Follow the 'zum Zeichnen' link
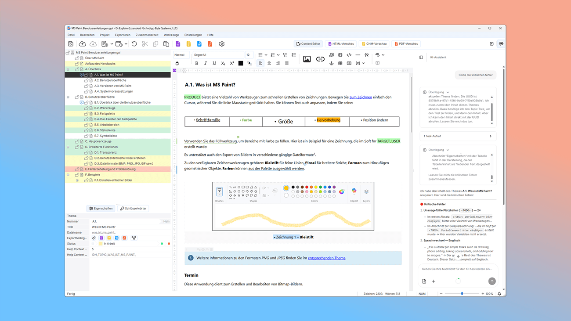The width and height of the screenshot is (571, 321). [x=361, y=97]
